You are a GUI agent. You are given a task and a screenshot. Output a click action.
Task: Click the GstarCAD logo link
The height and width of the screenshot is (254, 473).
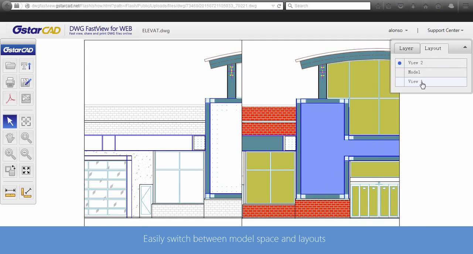37,30
